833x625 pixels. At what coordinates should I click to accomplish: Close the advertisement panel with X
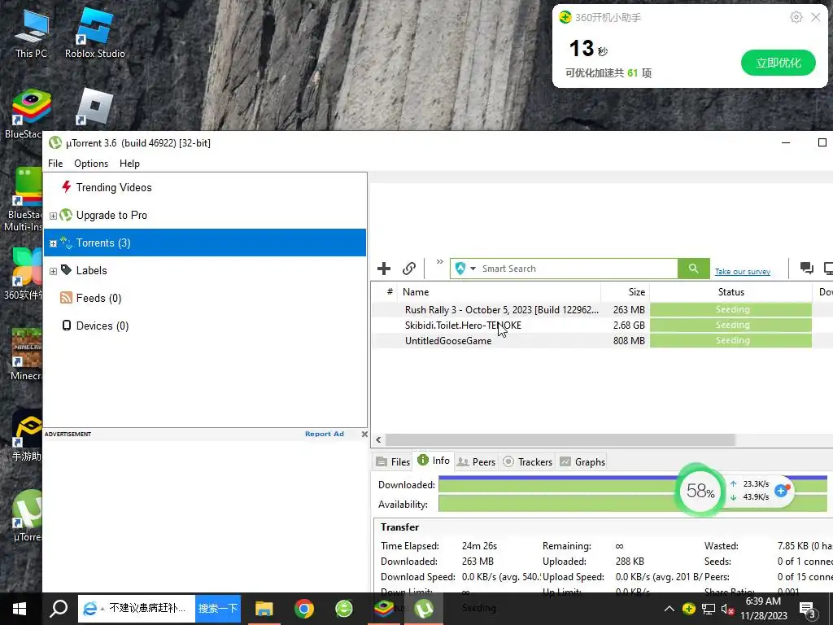(x=364, y=435)
